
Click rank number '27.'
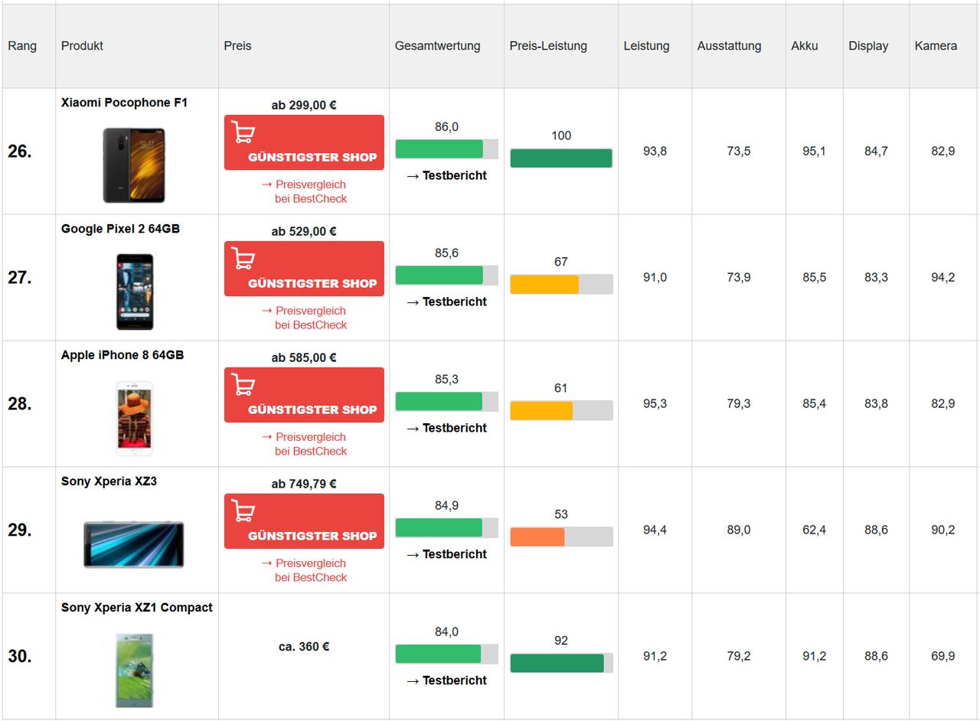20,278
